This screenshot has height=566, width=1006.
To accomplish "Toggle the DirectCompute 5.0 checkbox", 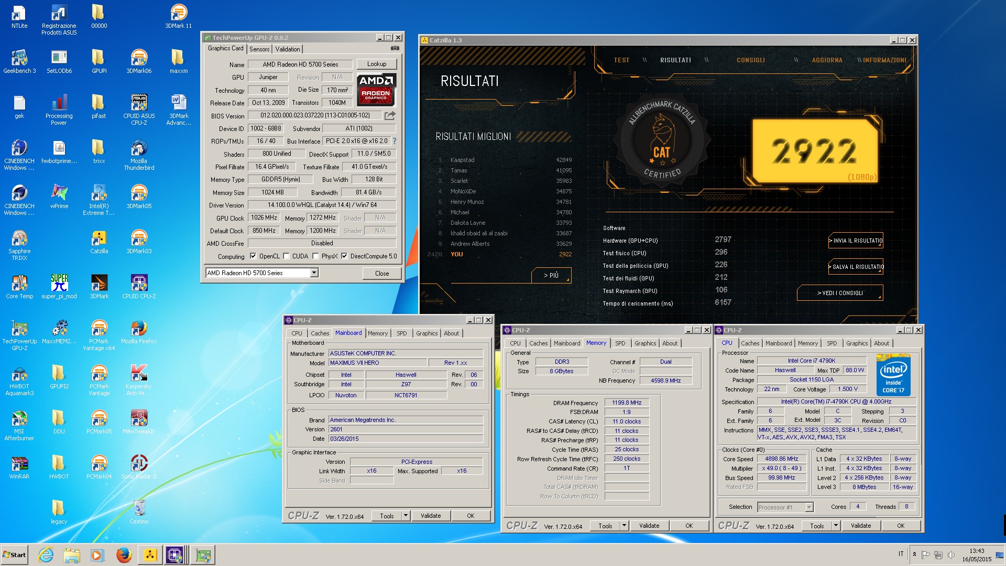I will tap(344, 256).
